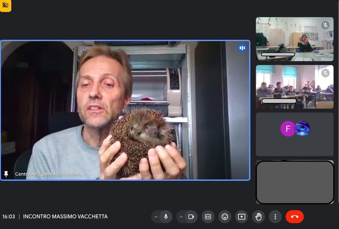This screenshot has width=339, height=229.
Task: Expand the microphone audio settings chevron
Action: tap(156, 217)
